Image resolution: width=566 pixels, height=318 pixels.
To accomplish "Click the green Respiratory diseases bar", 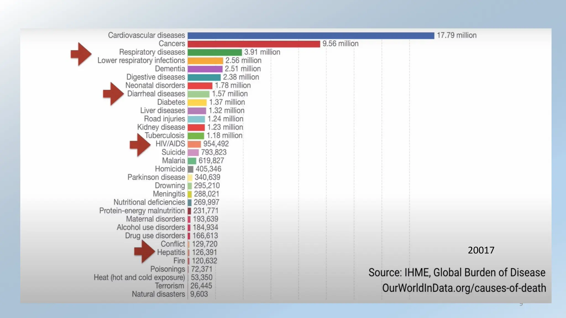I will pyautogui.click(x=215, y=52).
